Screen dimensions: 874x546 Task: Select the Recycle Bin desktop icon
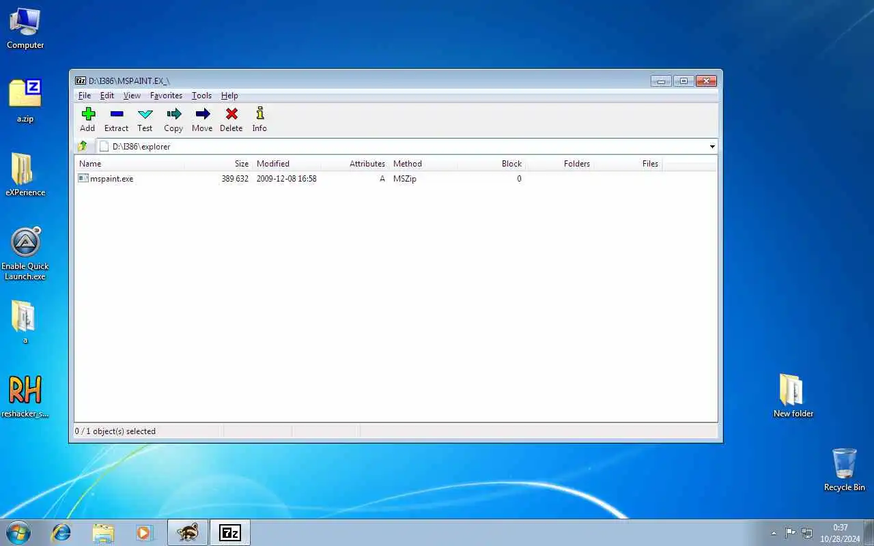(845, 470)
